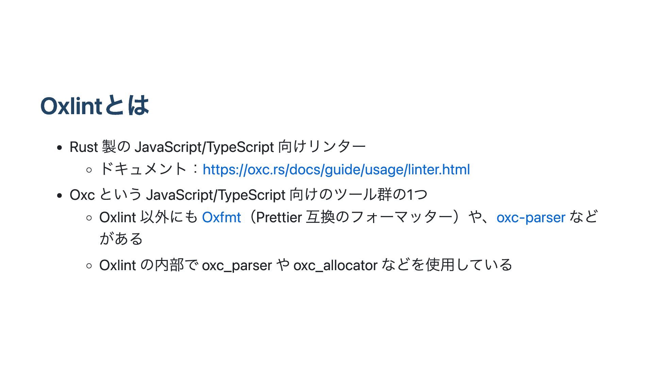Click the plain text "oxc_allocator"
The height and width of the screenshot is (367, 653).
point(335,265)
